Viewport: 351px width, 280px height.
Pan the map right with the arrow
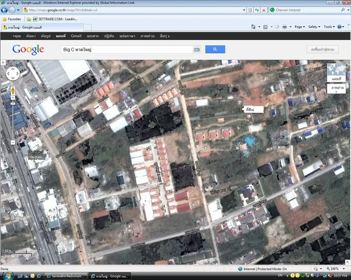coord(17,74)
